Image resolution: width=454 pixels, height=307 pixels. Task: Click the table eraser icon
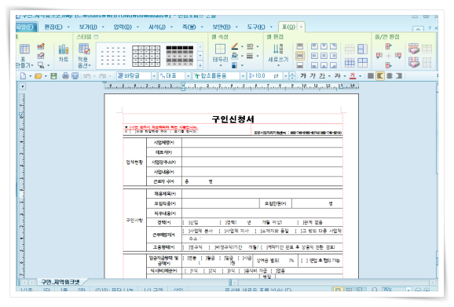click(x=41, y=56)
